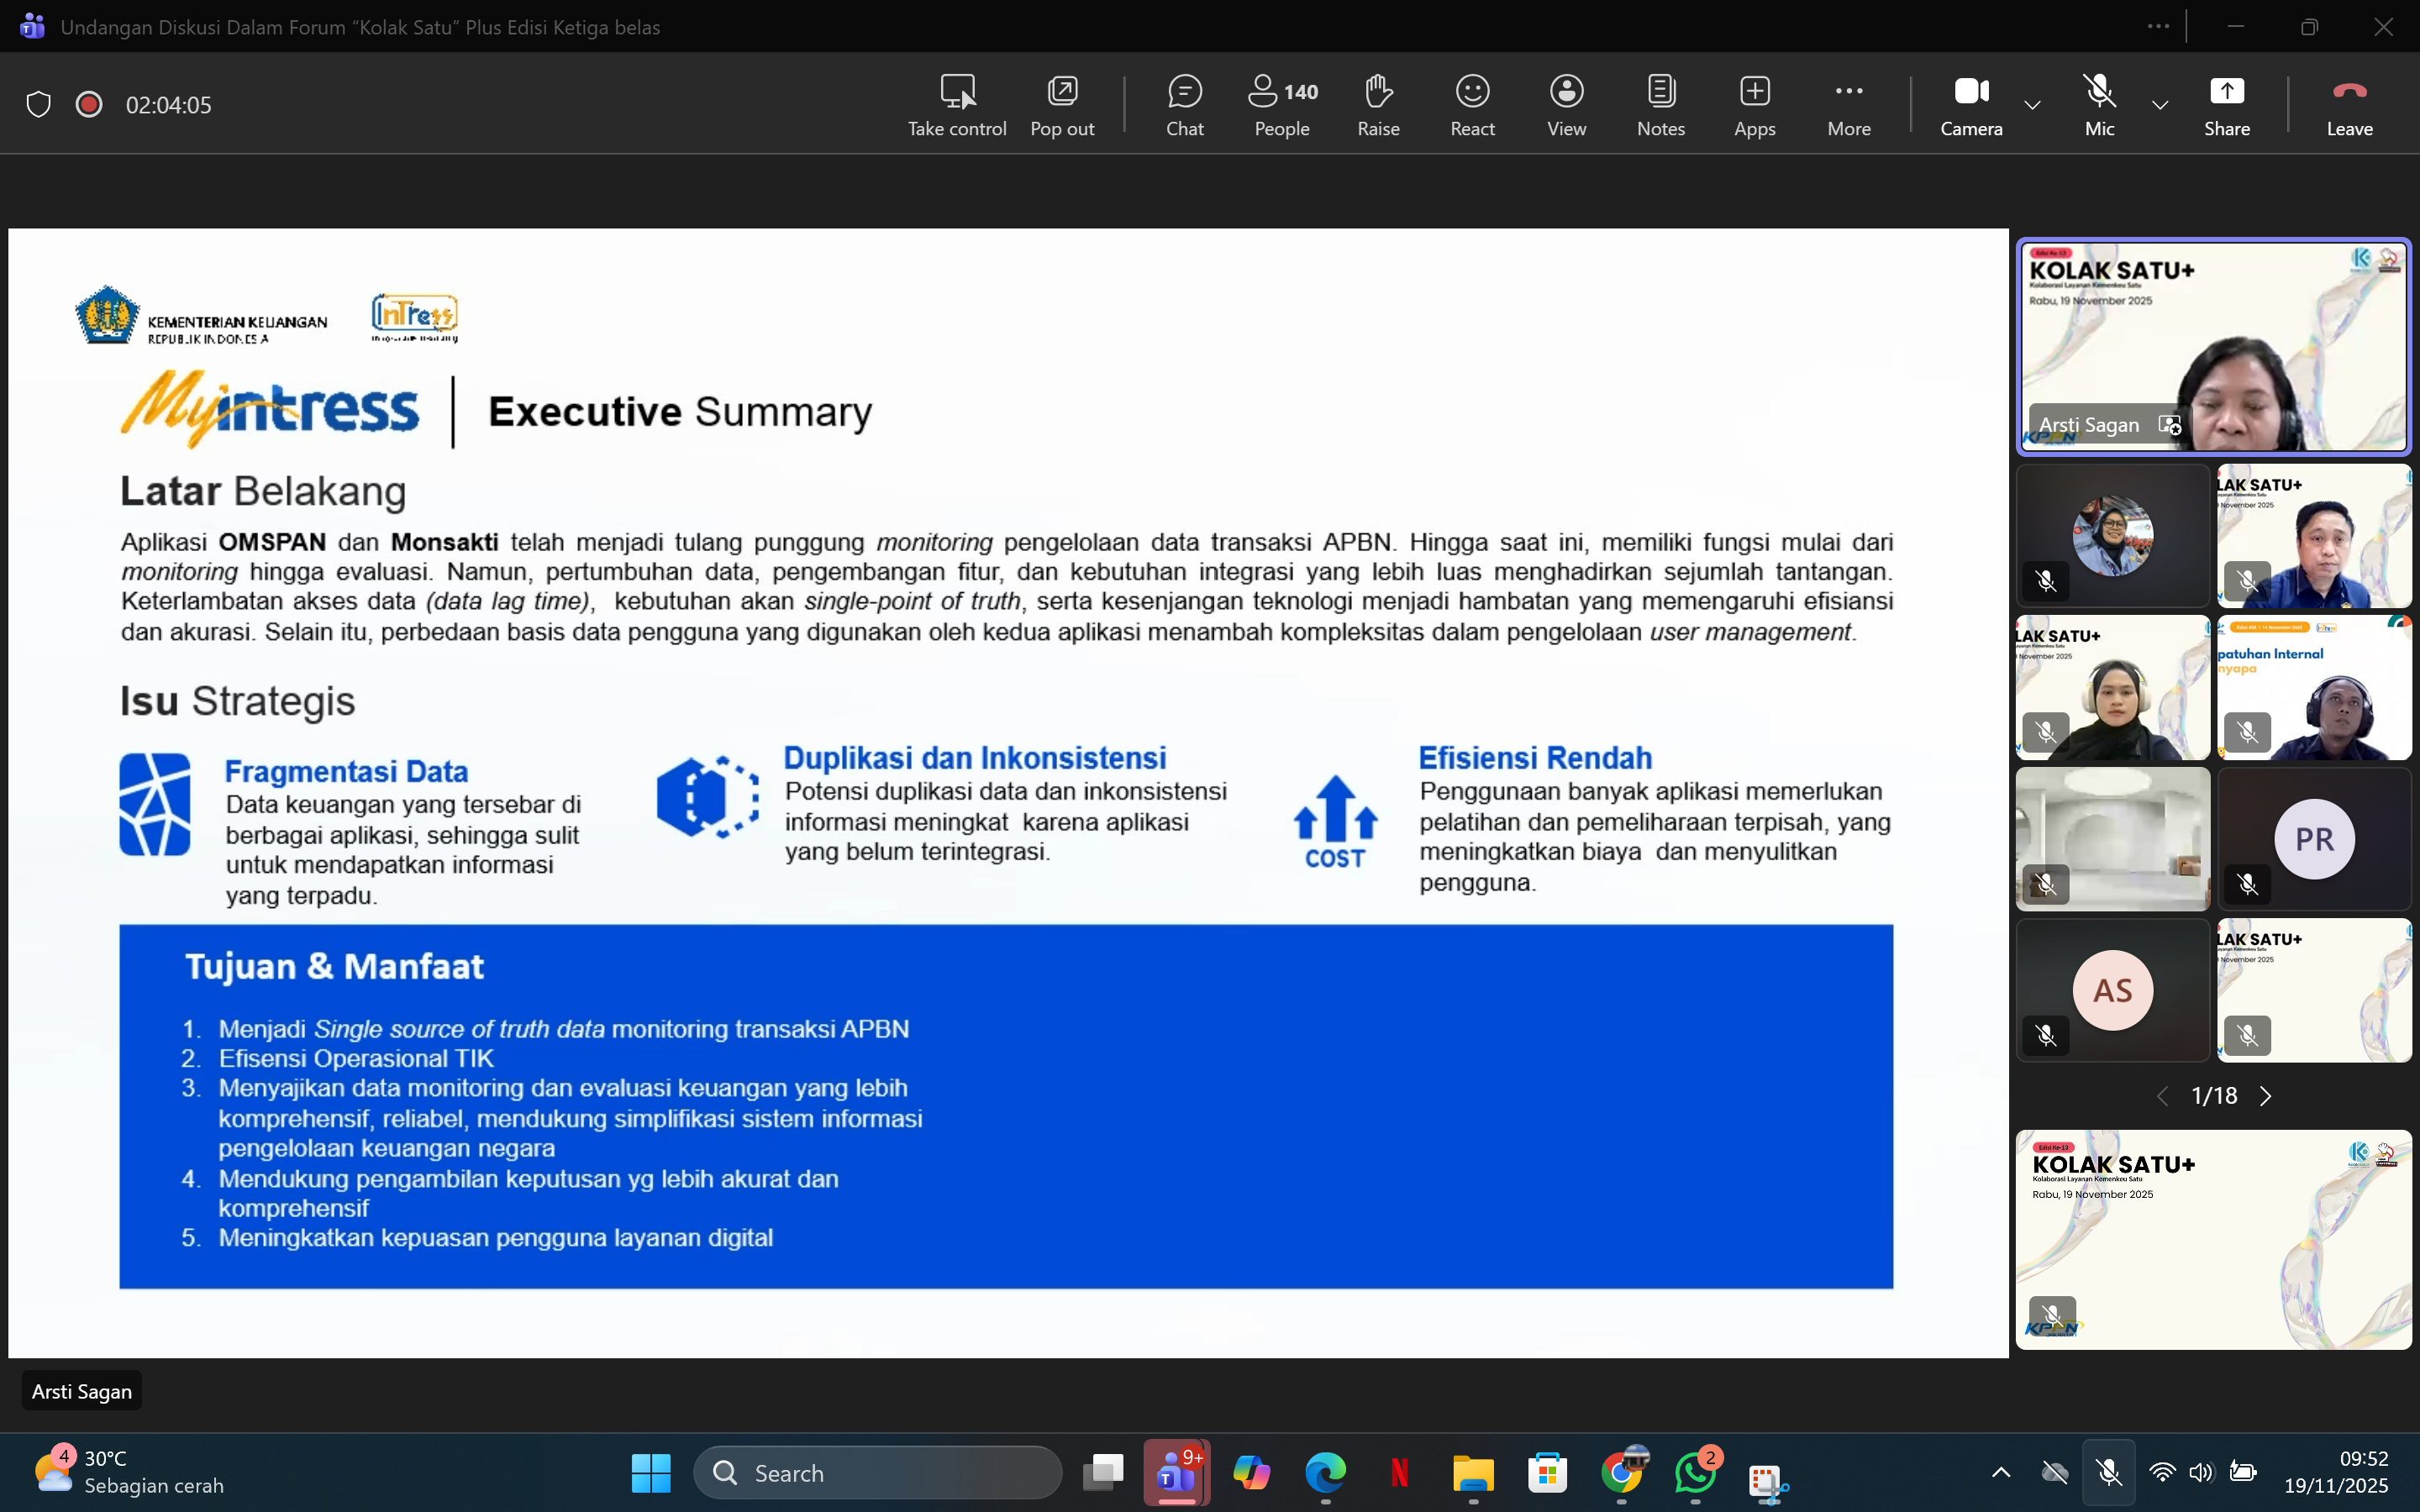Raise your hand in the meeting
Screen dimensions: 2420x1512
[x=1378, y=104]
